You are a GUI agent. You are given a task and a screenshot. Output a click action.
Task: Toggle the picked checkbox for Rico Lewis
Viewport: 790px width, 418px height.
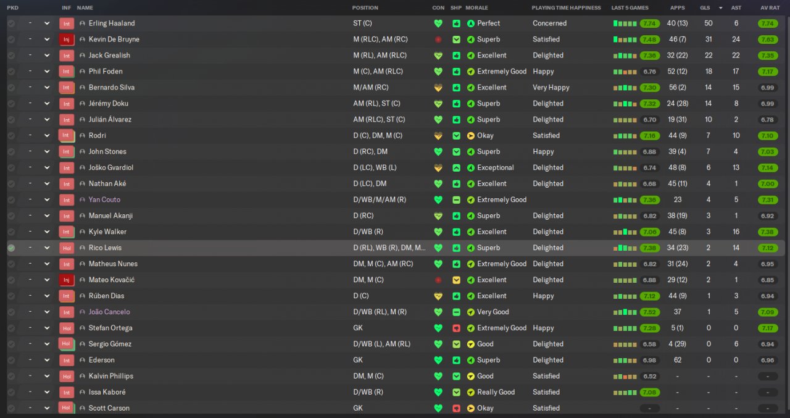coord(11,248)
